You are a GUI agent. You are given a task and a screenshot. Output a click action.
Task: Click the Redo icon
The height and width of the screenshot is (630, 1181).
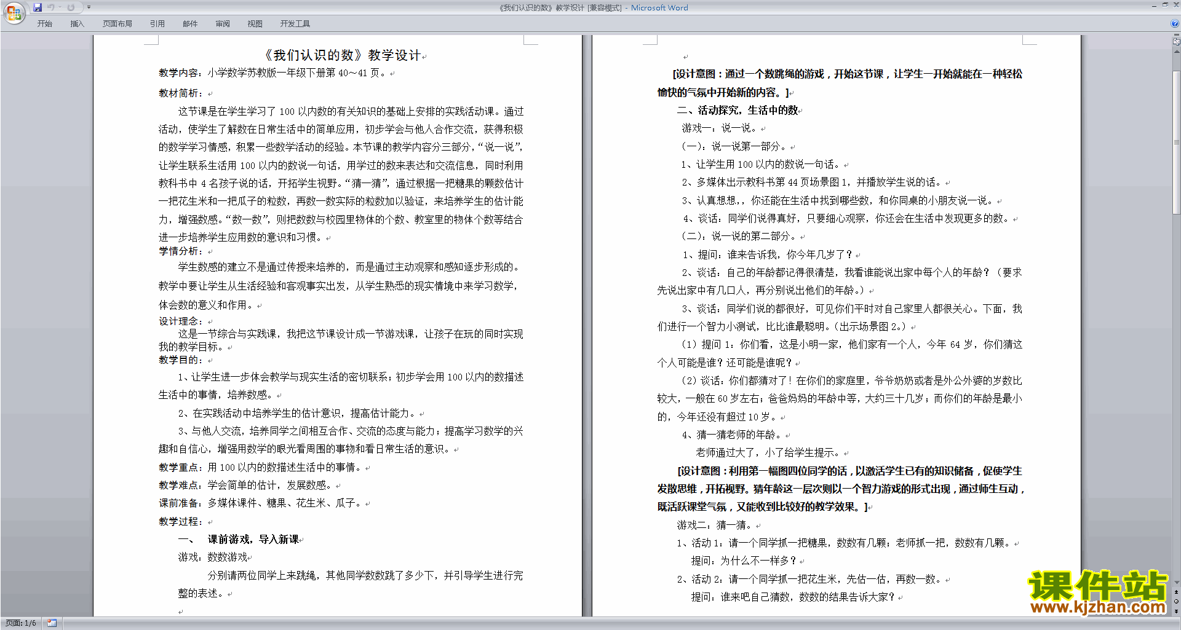point(71,7)
